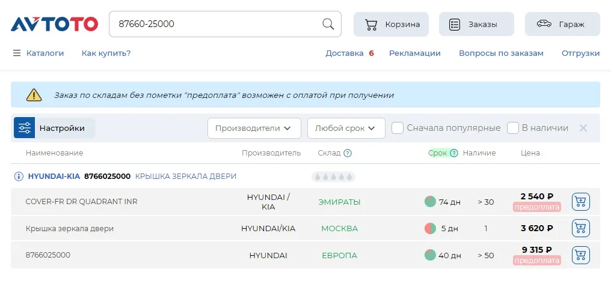Click the drop-shaped rating indicator

coord(333,177)
